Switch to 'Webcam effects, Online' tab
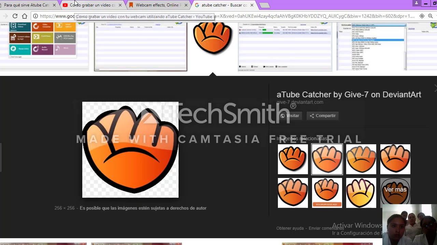This screenshot has height=245, width=437. click(x=158, y=5)
